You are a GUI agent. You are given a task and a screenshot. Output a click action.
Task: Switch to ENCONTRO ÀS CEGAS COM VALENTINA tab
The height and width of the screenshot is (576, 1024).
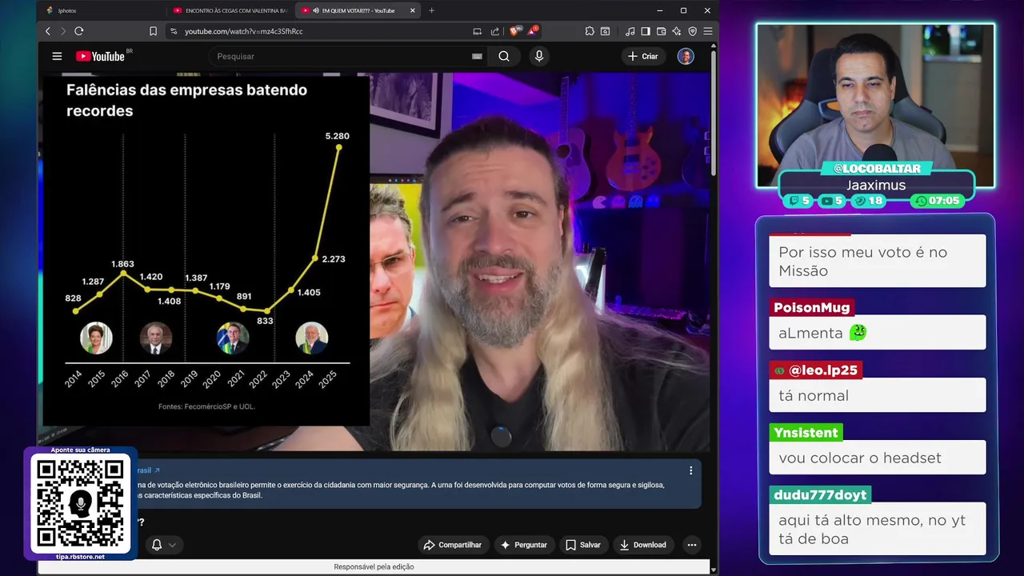tap(230, 10)
